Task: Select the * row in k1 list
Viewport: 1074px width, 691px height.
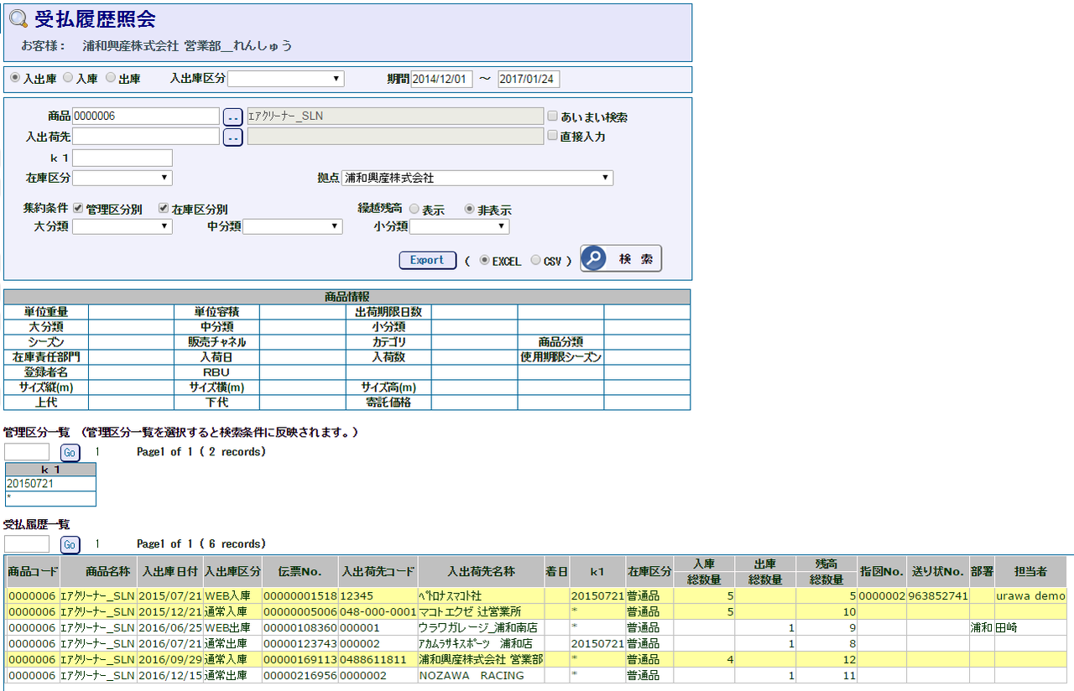Action: click(x=50, y=498)
